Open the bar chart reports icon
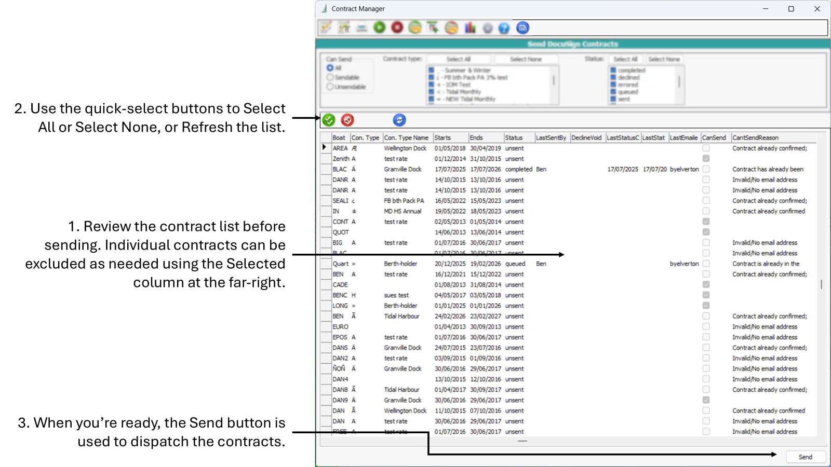Screen dimensions: 831x467 coord(470,28)
